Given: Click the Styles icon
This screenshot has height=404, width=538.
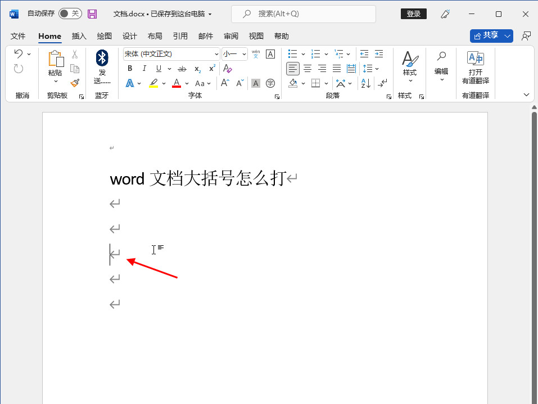Looking at the screenshot, I should point(410,59).
